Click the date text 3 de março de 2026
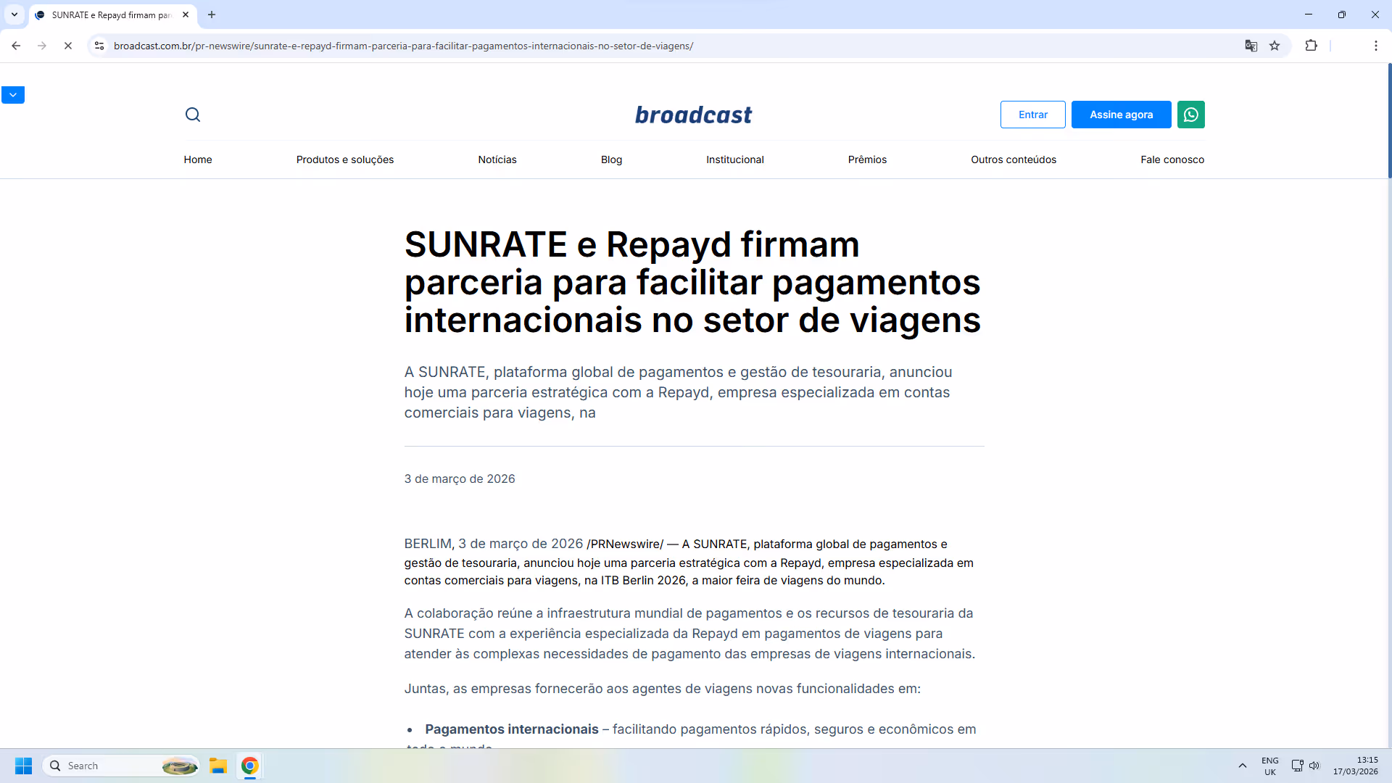 [460, 478]
